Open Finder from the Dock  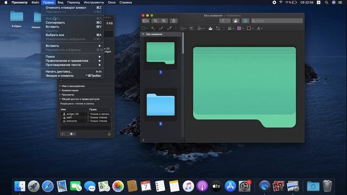[20, 186]
